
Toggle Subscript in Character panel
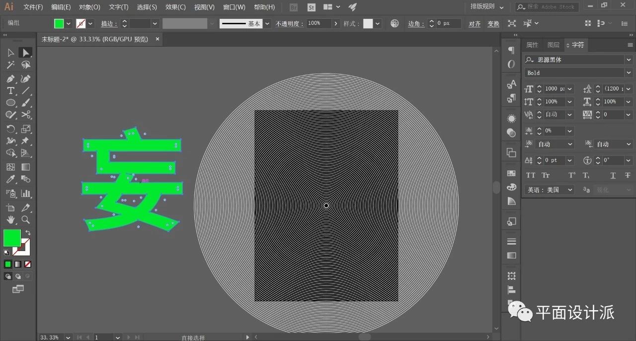coord(586,175)
